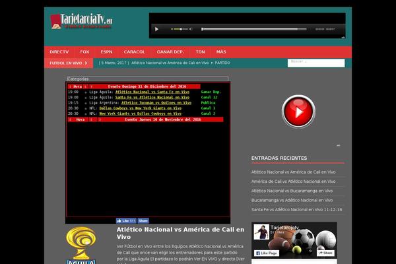This screenshot has height=264, width=396.
Task: Click the Evento Domingo 11 de Diciembre header
Action: click(147, 86)
